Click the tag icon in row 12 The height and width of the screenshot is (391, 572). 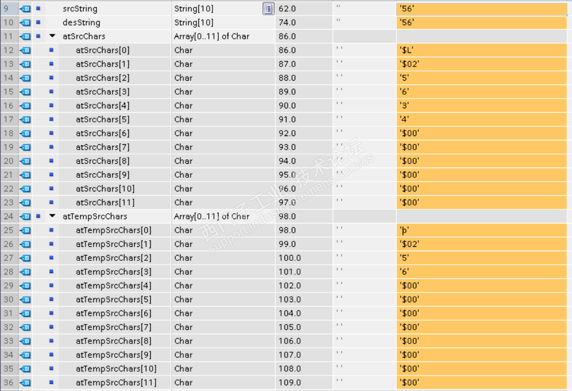pyautogui.click(x=25, y=51)
